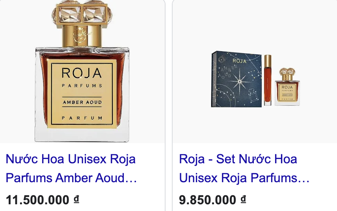The image size is (337, 211).
Task: Click 'Unisex Roja Parfums…' in the right title
Action: click(x=244, y=178)
